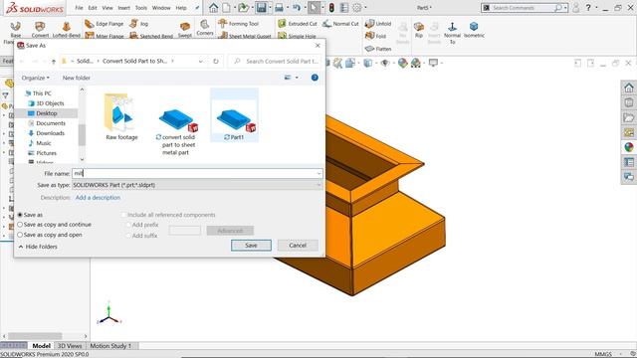This screenshot has width=637, height=358.
Task: Open the Organize dropdown menu
Action: 36,78
